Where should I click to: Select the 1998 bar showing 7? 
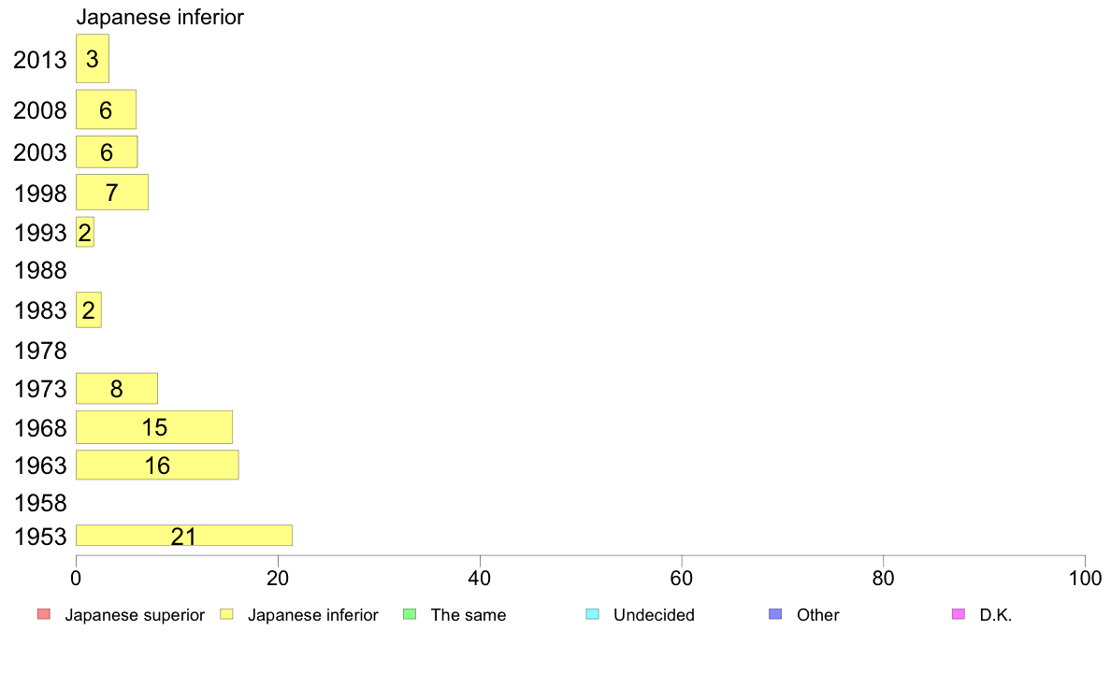pos(112,192)
